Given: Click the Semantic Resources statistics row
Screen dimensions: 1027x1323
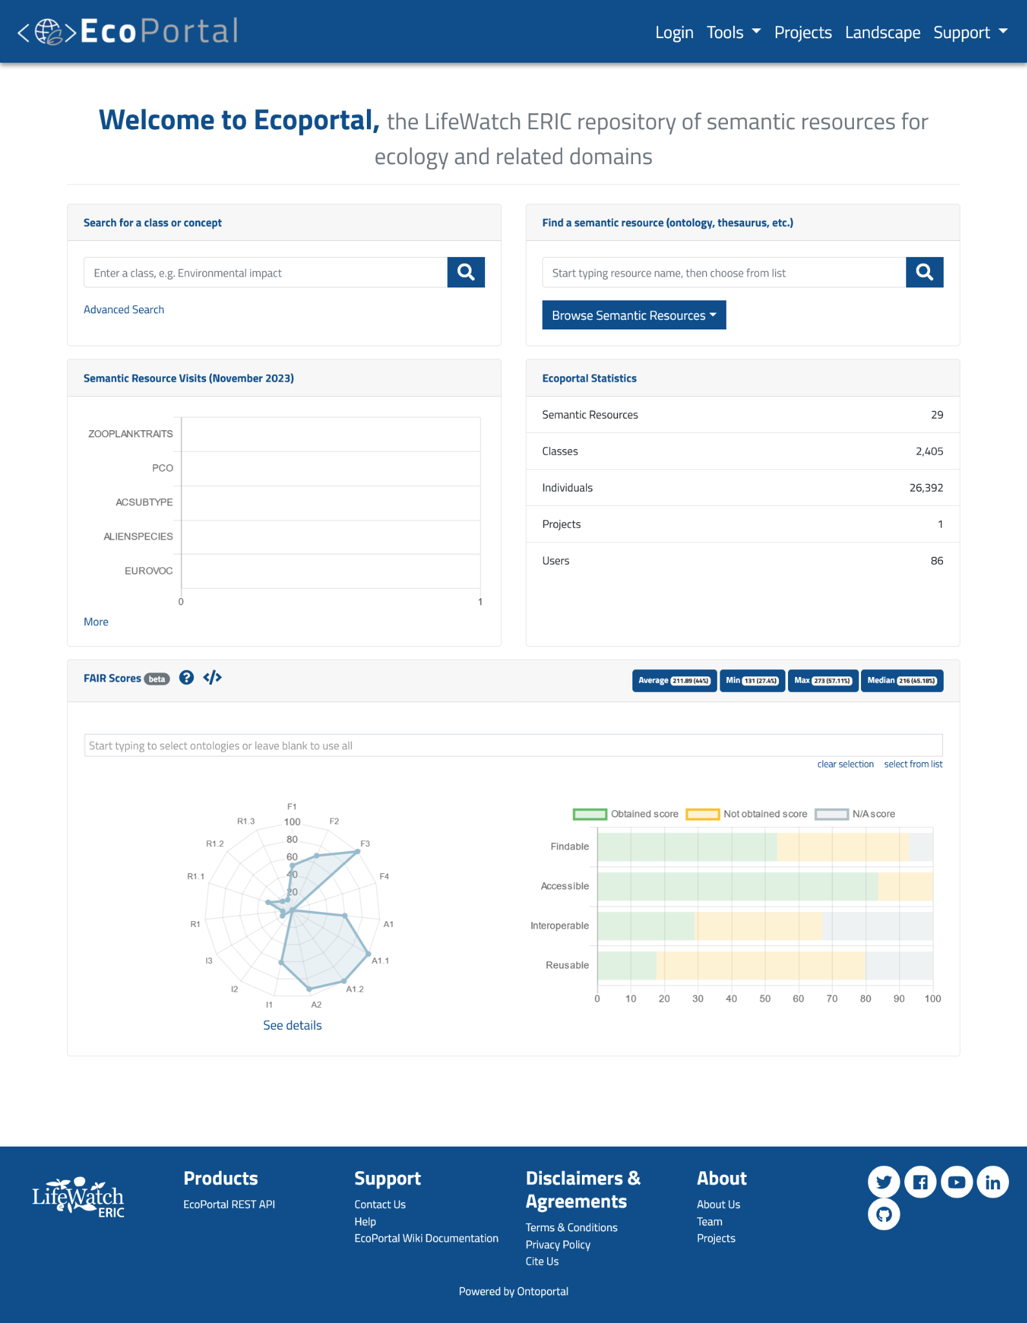Looking at the screenshot, I should point(743,415).
